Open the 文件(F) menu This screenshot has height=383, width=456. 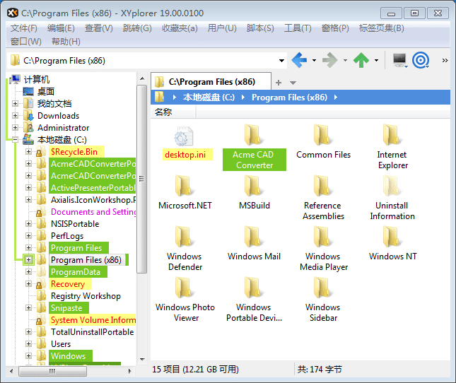tap(24, 28)
